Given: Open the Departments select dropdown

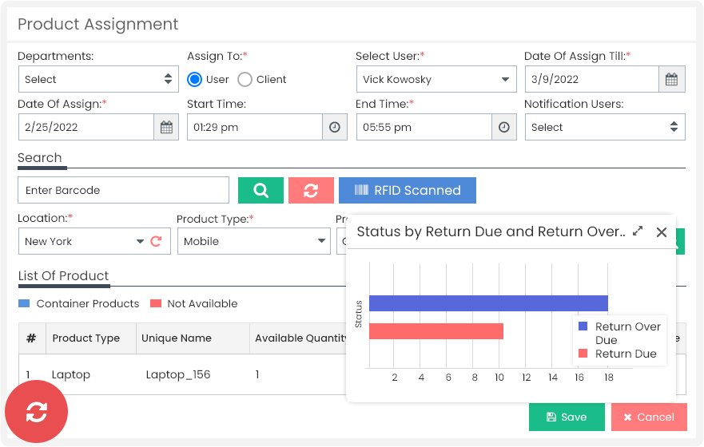Looking at the screenshot, I should (x=98, y=79).
